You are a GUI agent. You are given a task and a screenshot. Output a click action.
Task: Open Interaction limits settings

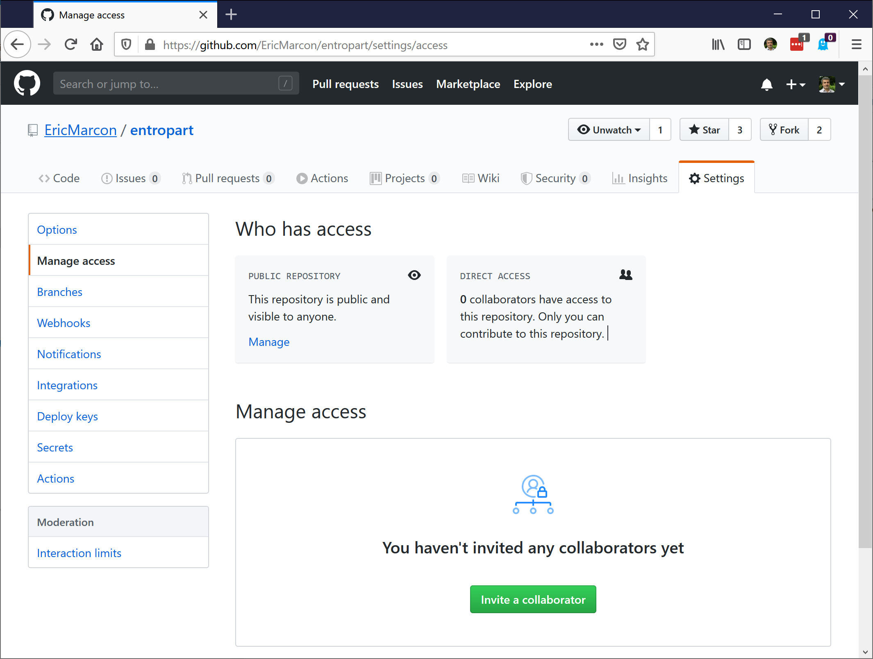pyautogui.click(x=118, y=553)
